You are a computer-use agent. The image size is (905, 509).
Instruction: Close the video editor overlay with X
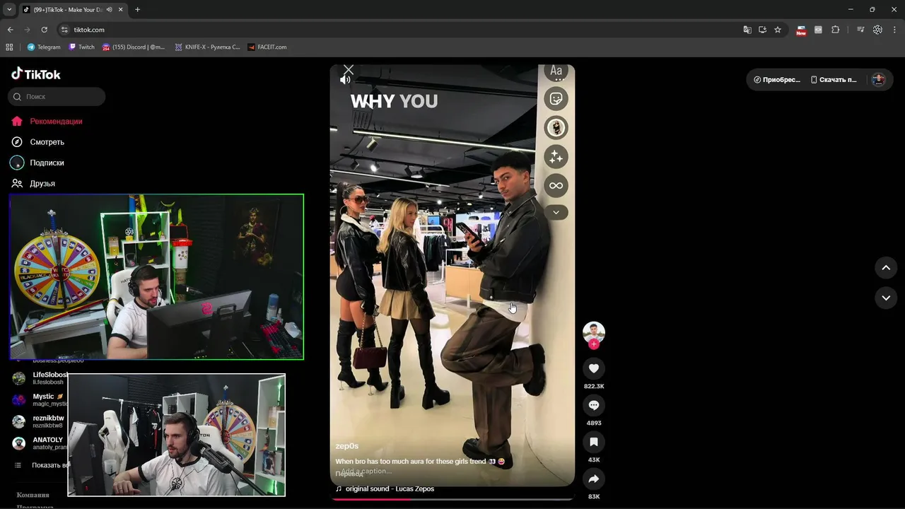tap(349, 69)
